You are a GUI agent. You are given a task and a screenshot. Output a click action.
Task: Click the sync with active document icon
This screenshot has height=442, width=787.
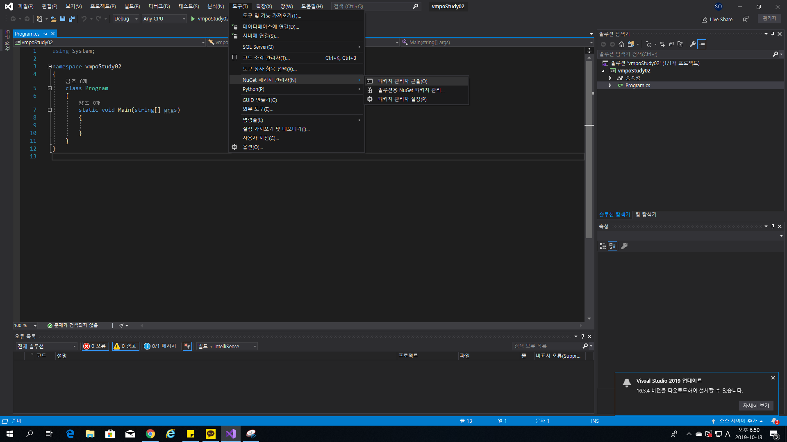tap(662, 44)
